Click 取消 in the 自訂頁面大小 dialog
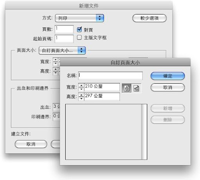Image resolution: width=200 pixels, height=180 pixels. tap(168, 87)
